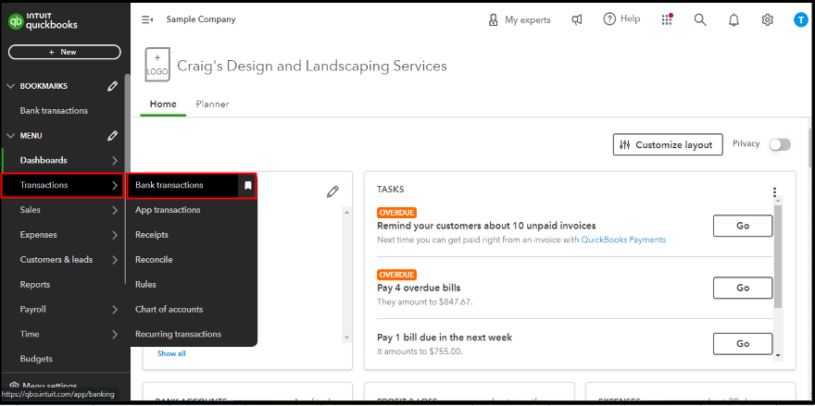The image size is (815, 406).
Task: Open the settings gear icon
Action: pyautogui.click(x=767, y=19)
